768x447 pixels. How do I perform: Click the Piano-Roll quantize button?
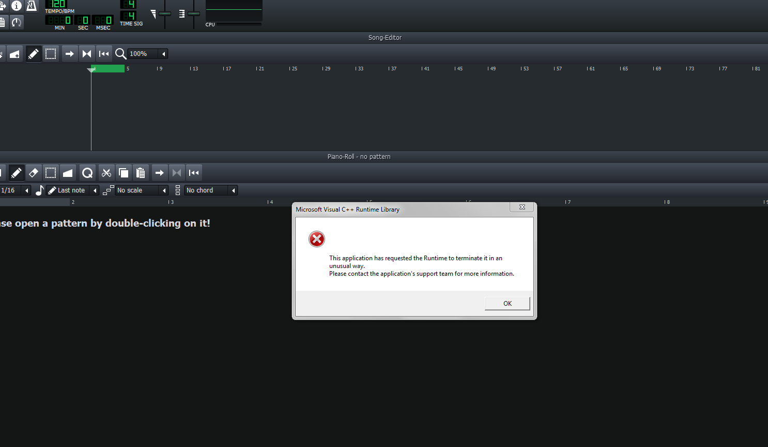tap(87, 173)
